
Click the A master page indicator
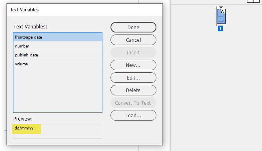click(x=223, y=11)
